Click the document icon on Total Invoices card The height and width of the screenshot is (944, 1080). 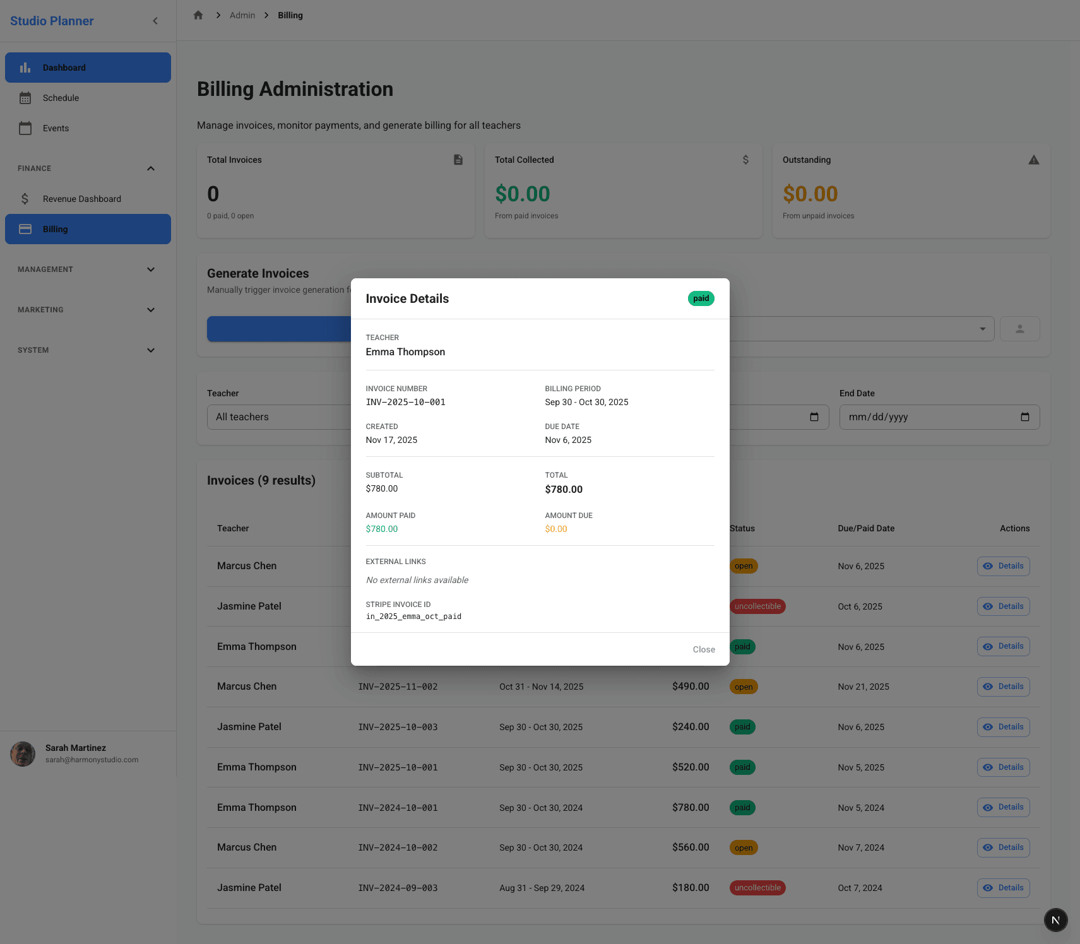pos(458,160)
